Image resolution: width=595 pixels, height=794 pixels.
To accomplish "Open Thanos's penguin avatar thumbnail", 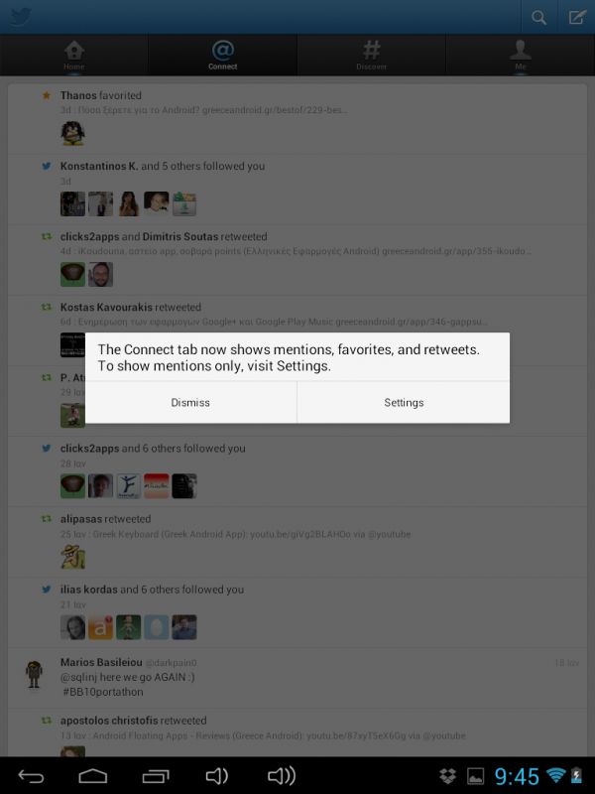I will pyautogui.click(x=72, y=133).
